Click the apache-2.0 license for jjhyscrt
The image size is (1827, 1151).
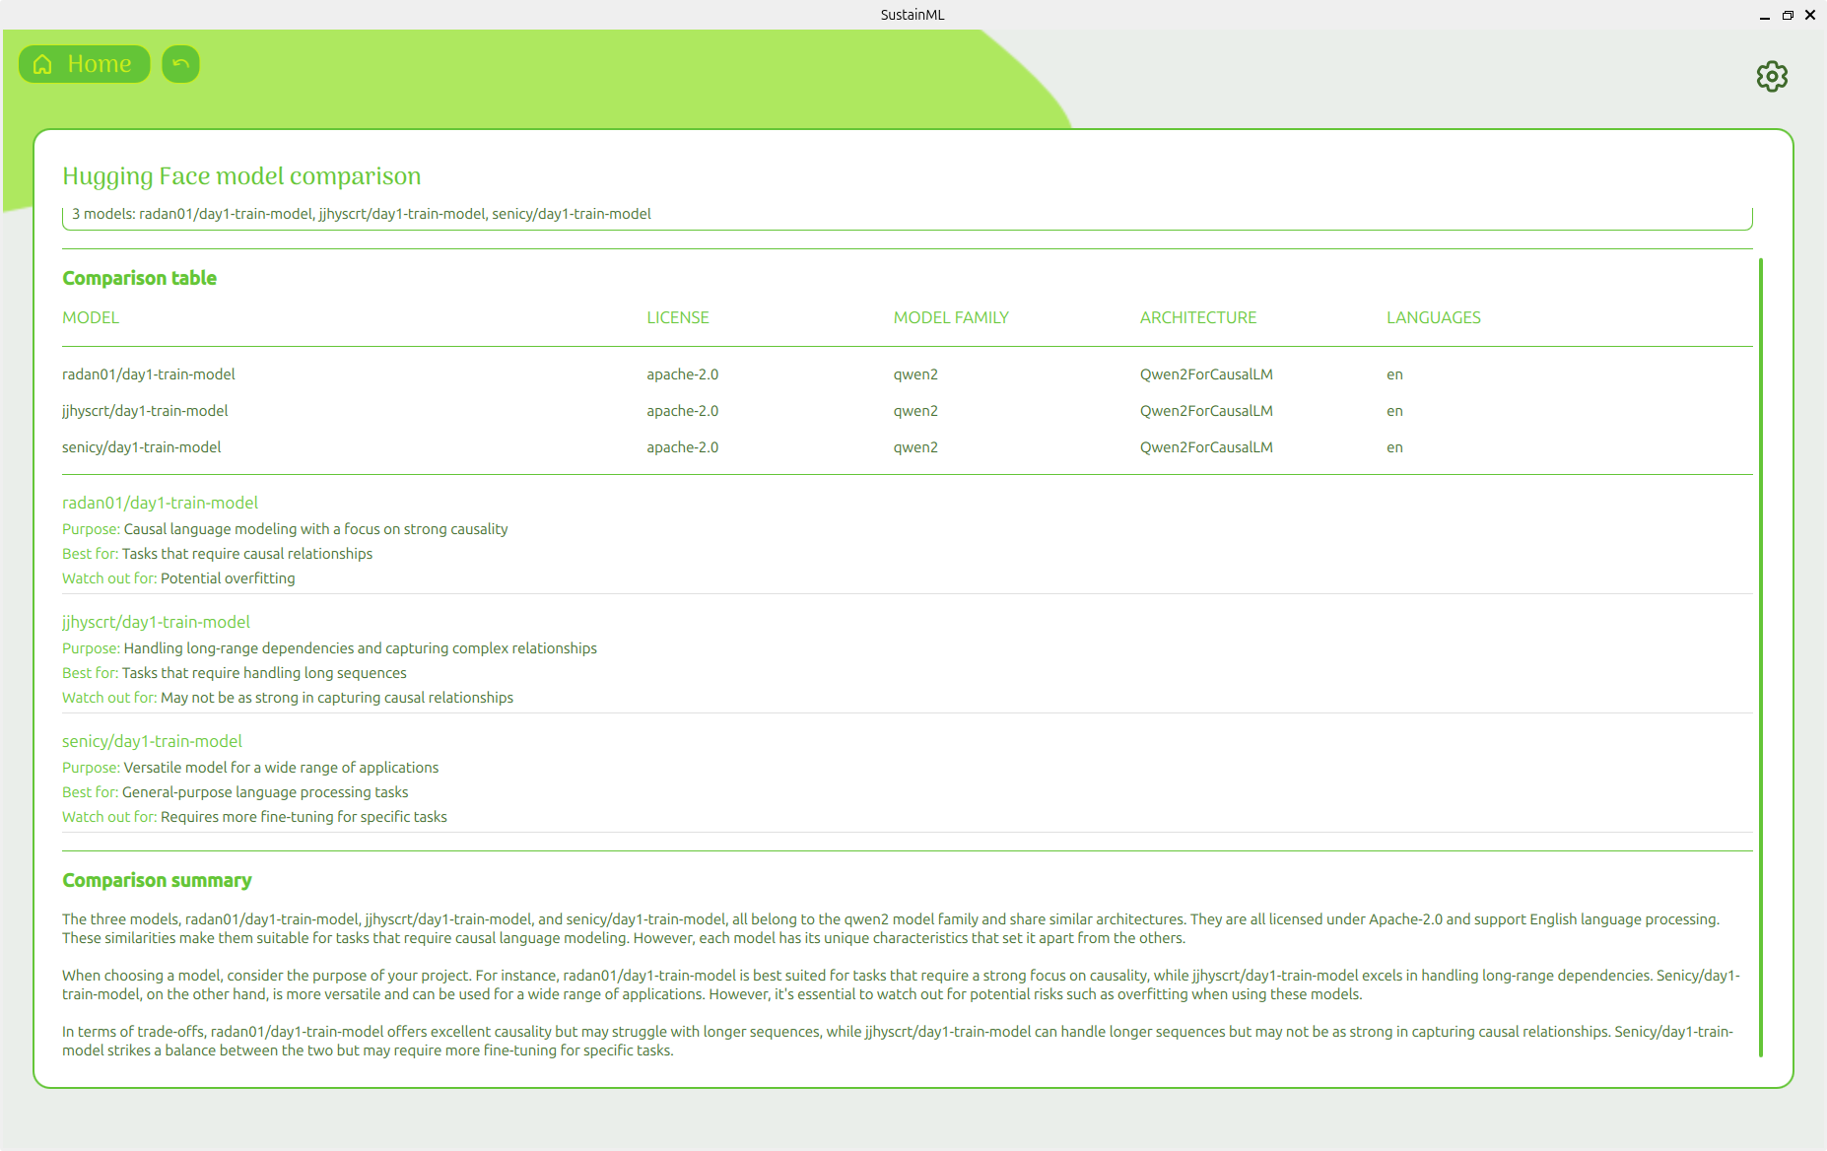(683, 411)
